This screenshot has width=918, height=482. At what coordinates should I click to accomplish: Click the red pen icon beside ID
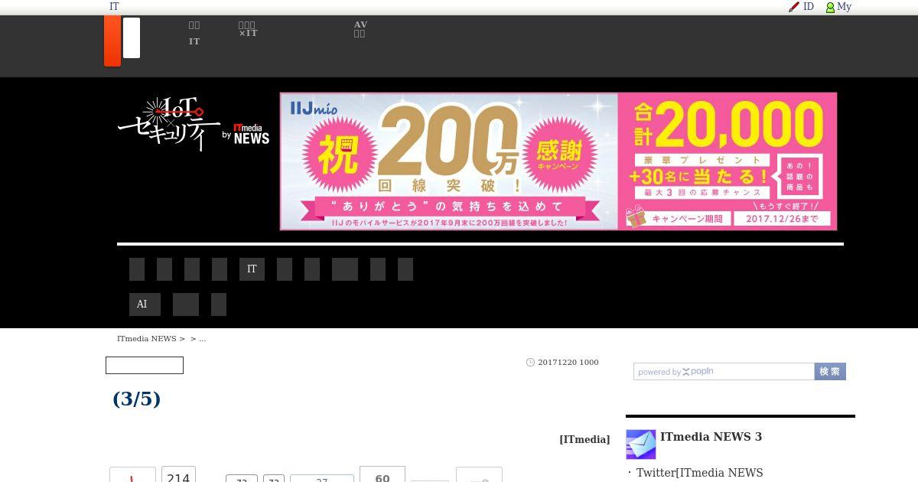pyautogui.click(x=794, y=7)
